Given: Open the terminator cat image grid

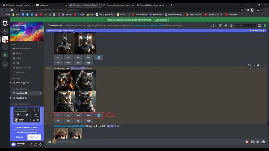Looking at the screenshot, I should tap(75, 91).
